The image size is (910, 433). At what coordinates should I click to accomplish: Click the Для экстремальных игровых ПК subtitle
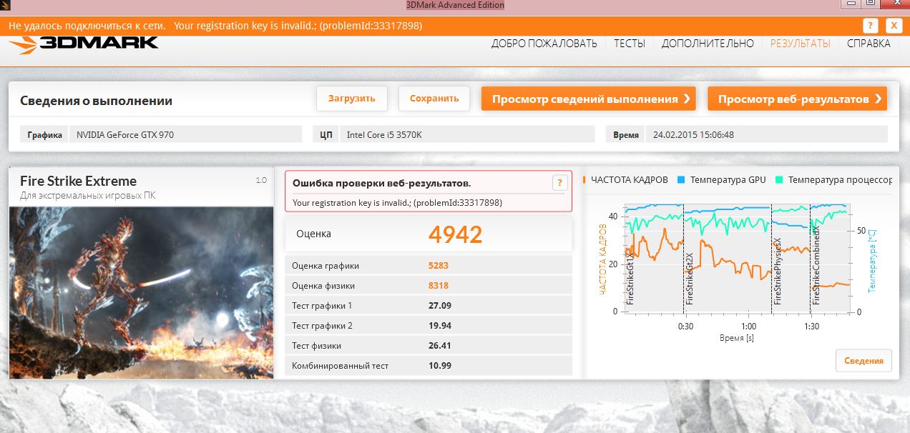point(87,195)
